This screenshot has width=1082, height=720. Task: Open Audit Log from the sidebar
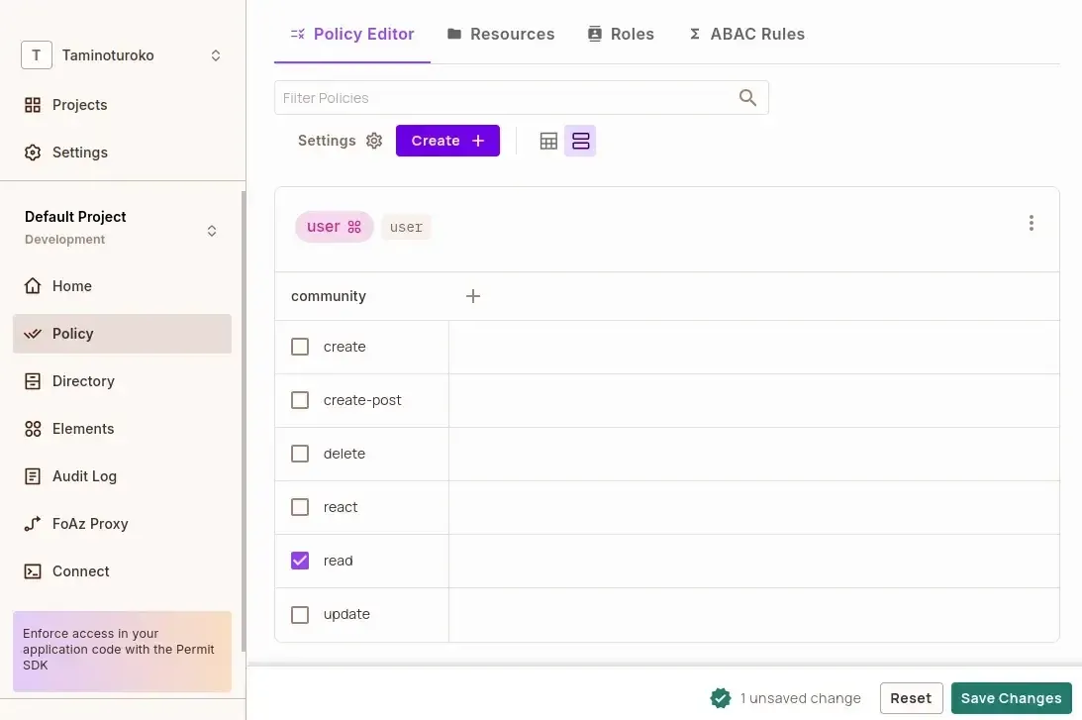pos(84,476)
